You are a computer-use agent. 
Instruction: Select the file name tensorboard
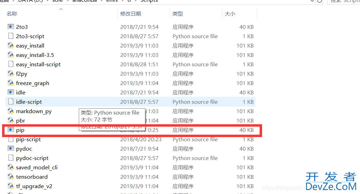pyautogui.click(x=32, y=177)
